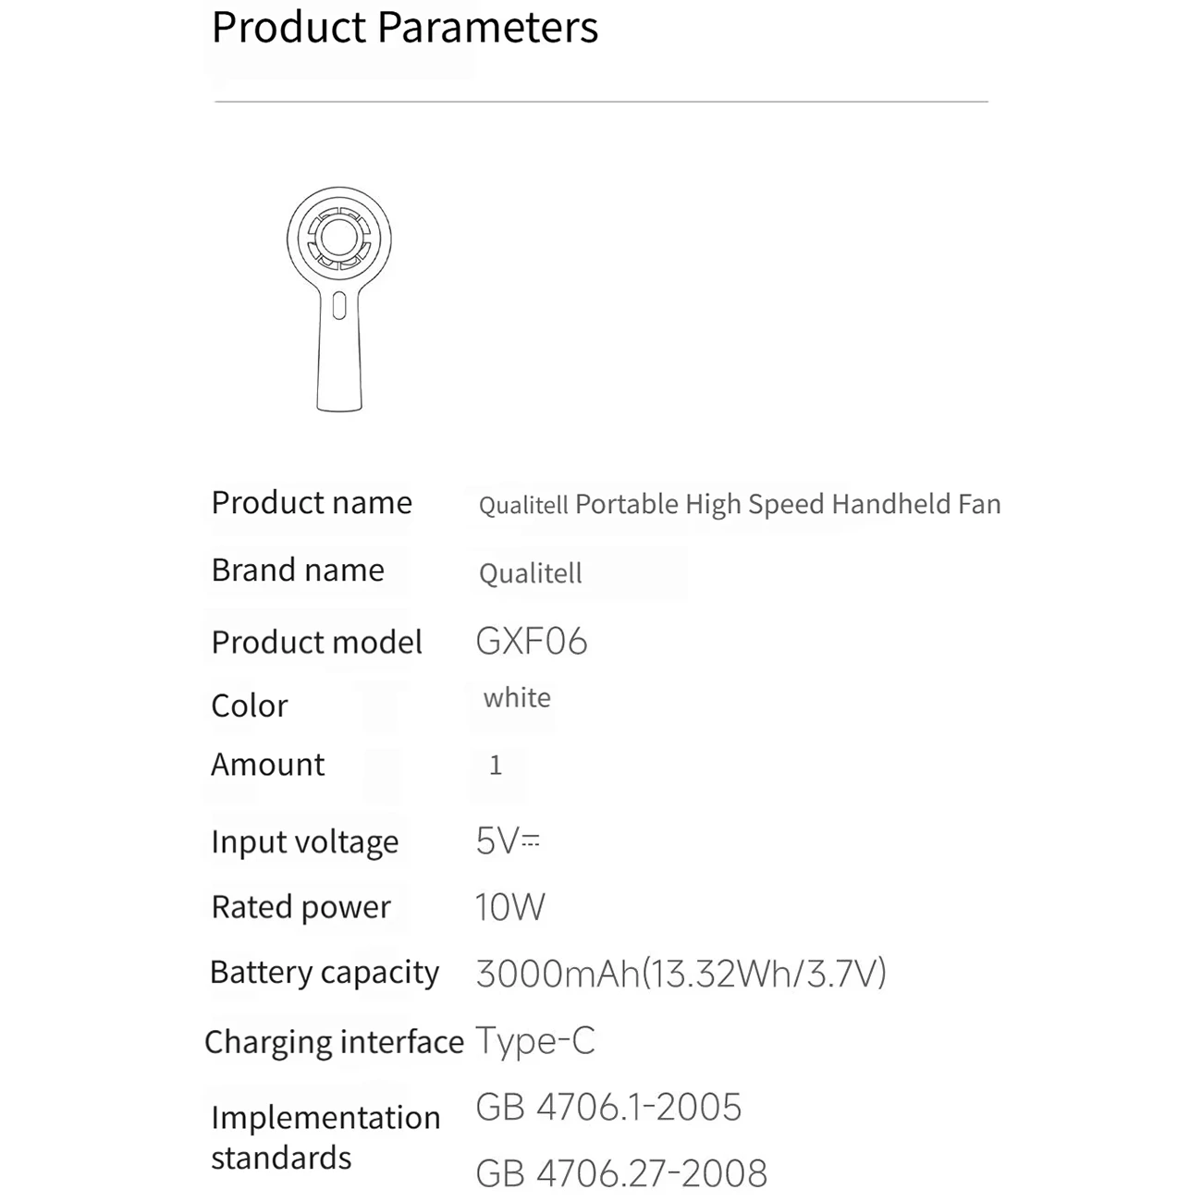The width and height of the screenshot is (1202, 1202).
Task: Click the 3000mAh battery capacity value
Action: [681, 974]
